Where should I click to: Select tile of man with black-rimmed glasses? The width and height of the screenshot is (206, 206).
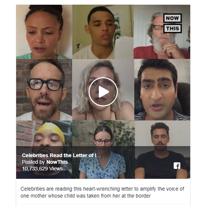pyautogui.click(x=44, y=90)
